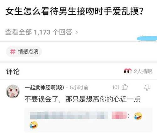This screenshot has width=157, height=133.
Task: Tap the blue scribbled-out area at right
Action: click(x=147, y=38)
